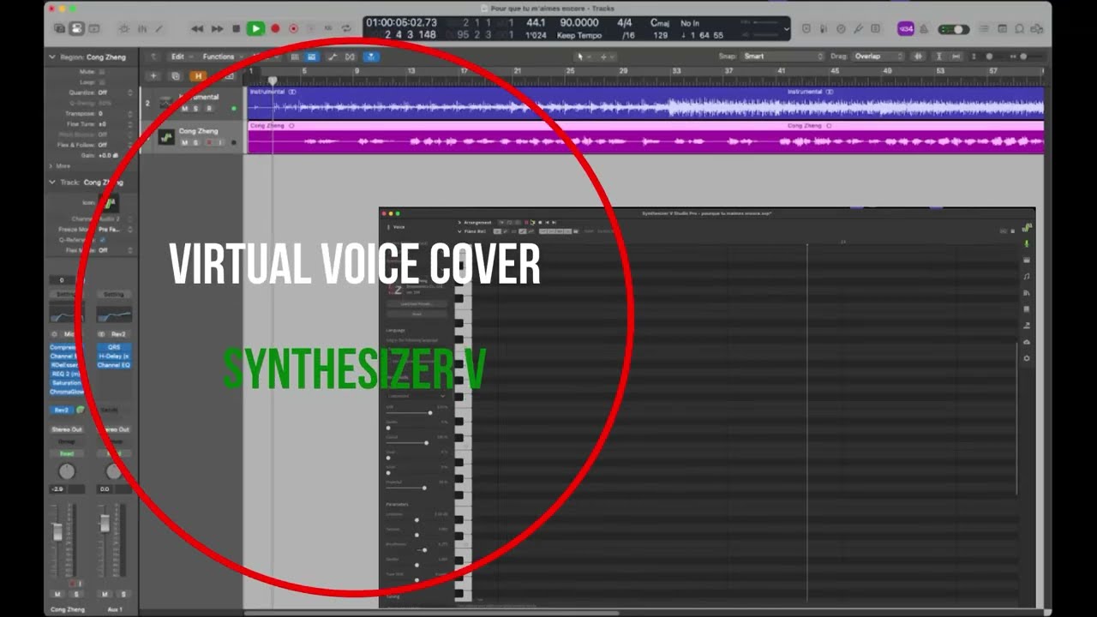Screen dimensions: 1097x617
Task: Click the Fast Forward transport button
Action: point(217,28)
